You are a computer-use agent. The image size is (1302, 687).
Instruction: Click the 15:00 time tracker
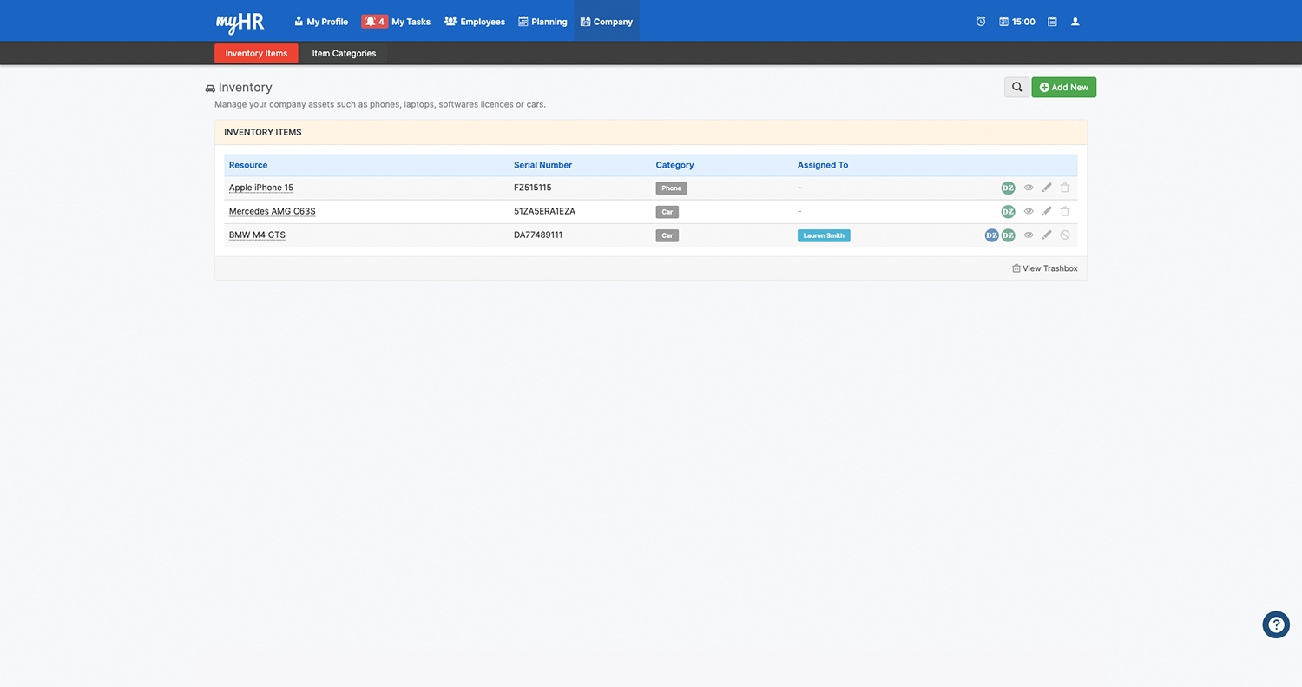(1017, 22)
